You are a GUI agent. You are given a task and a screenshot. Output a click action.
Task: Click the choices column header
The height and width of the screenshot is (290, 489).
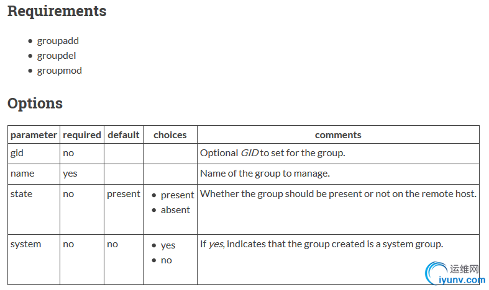(170, 134)
